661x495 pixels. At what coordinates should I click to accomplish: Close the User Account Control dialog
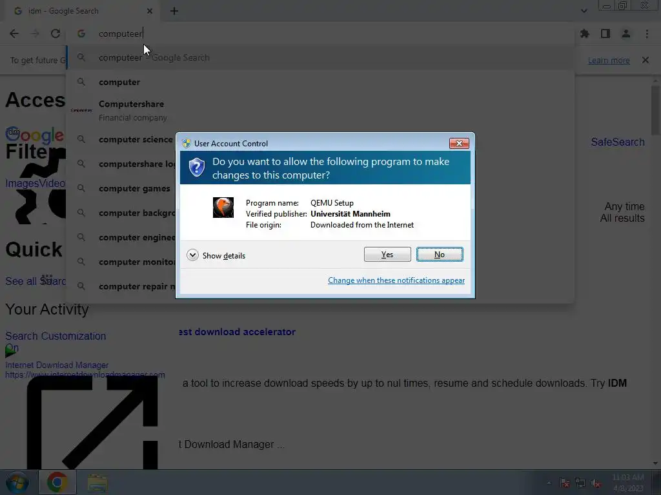click(x=459, y=143)
